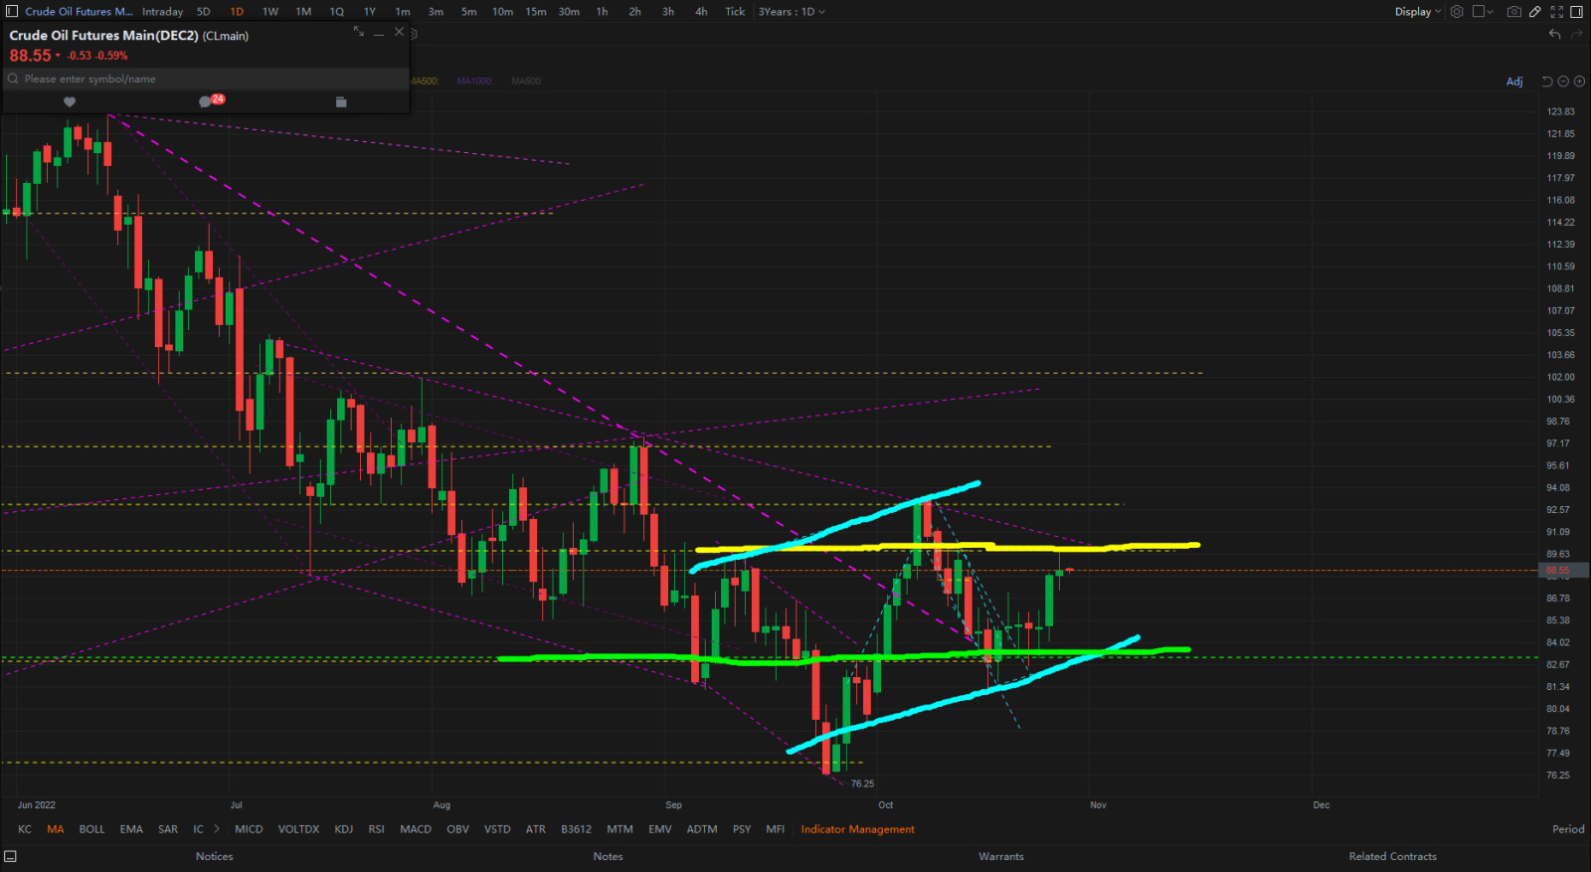Toggle MA indicator off
The width and height of the screenshot is (1591, 872).
[x=56, y=829]
